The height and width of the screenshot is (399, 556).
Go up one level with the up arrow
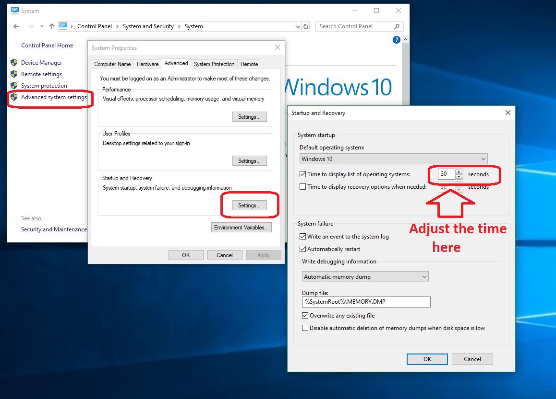coord(52,26)
